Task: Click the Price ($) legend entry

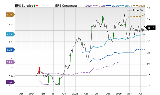Action: pos(135,10)
